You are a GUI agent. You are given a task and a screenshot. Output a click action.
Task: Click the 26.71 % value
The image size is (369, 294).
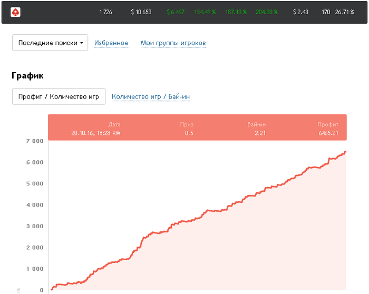coord(345,12)
